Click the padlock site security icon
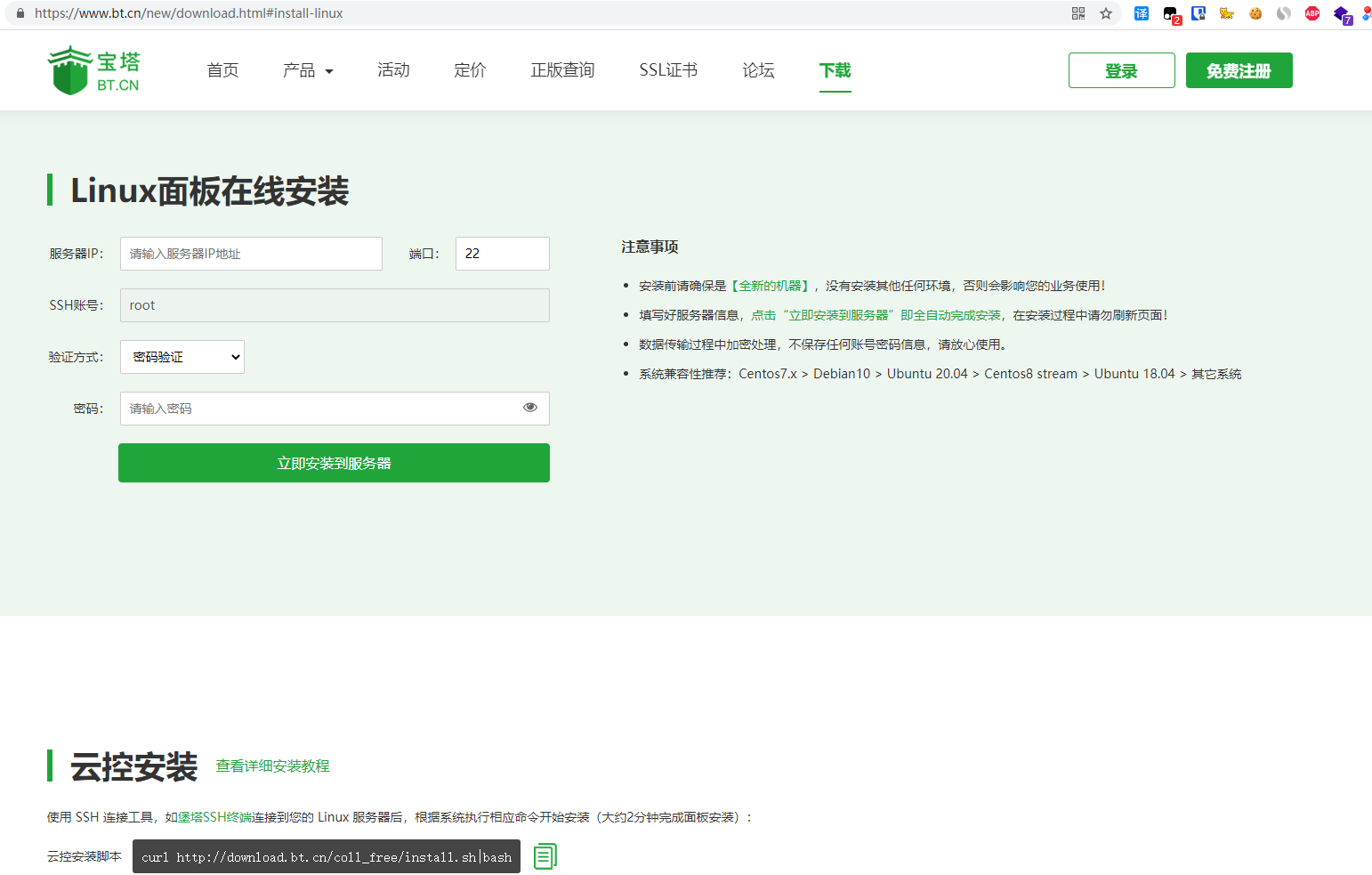1372x875 pixels. [x=20, y=13]
